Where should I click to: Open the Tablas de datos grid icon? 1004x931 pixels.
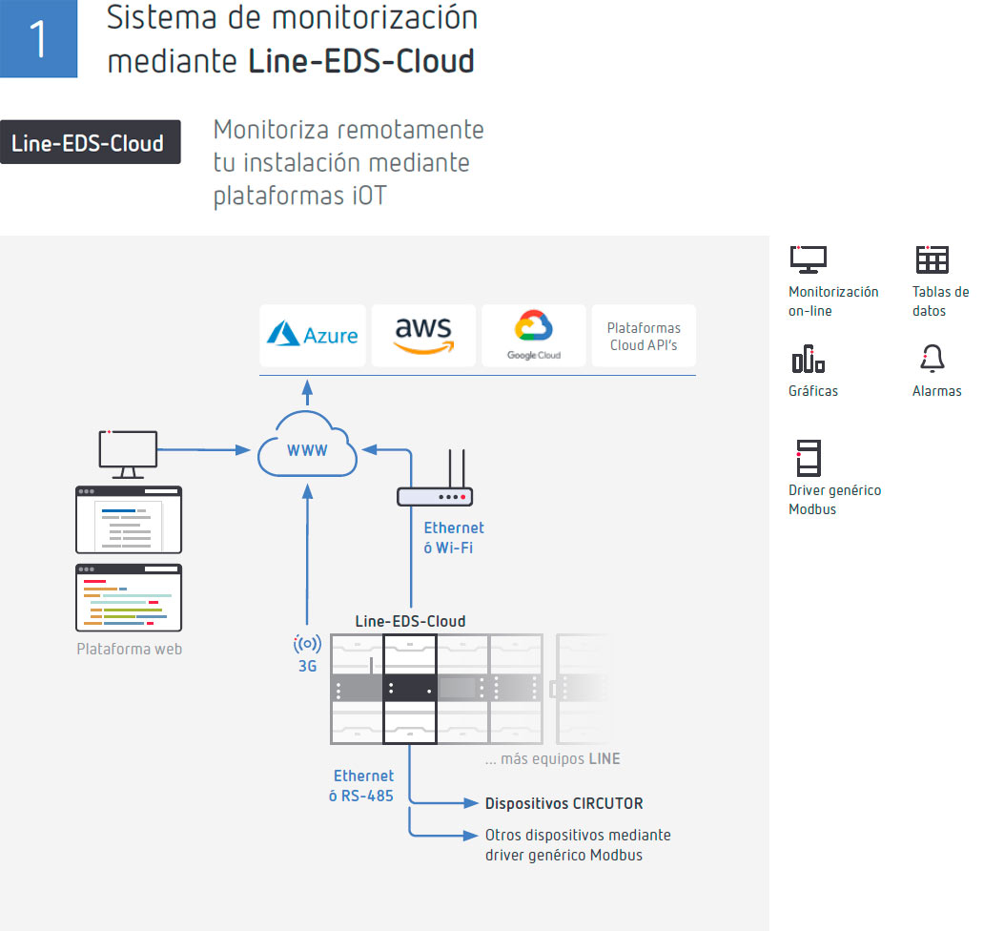click(x=932, y=259)
